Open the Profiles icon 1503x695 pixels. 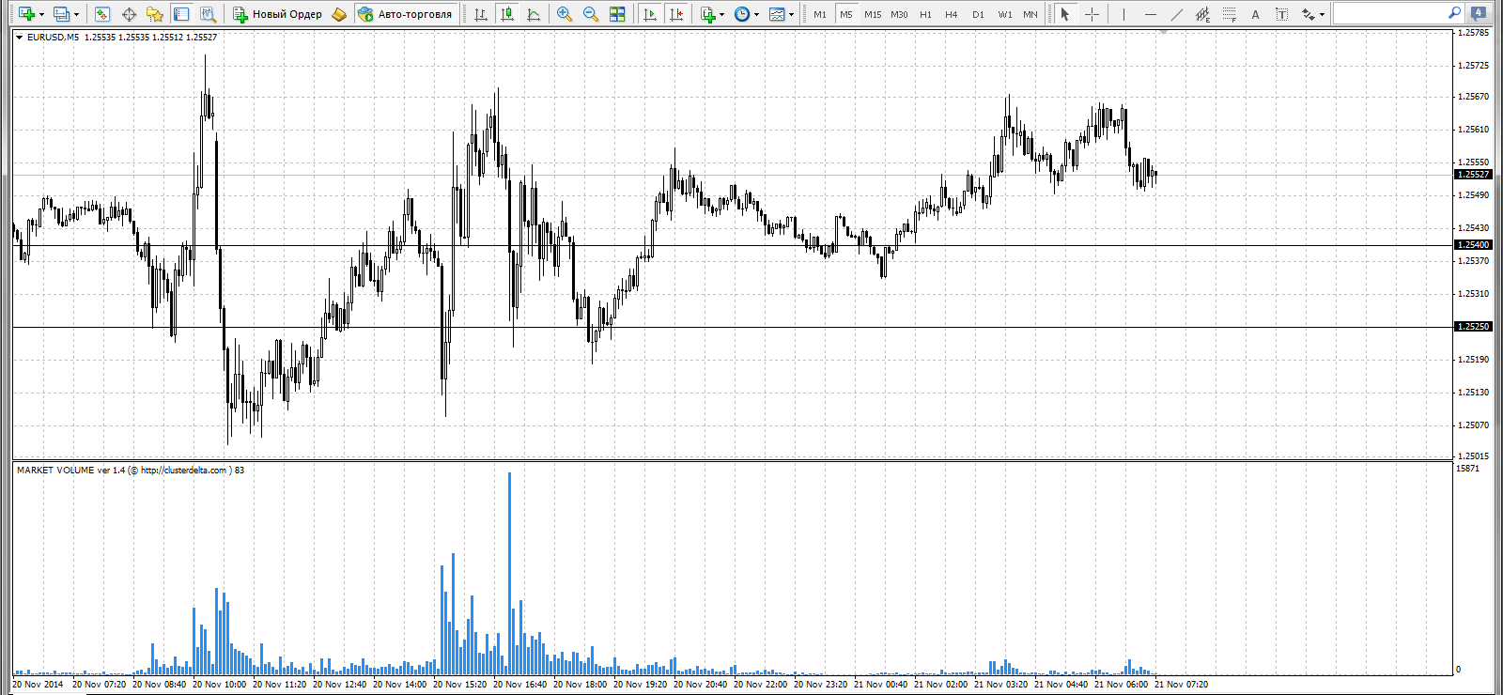tap(61, 14)
